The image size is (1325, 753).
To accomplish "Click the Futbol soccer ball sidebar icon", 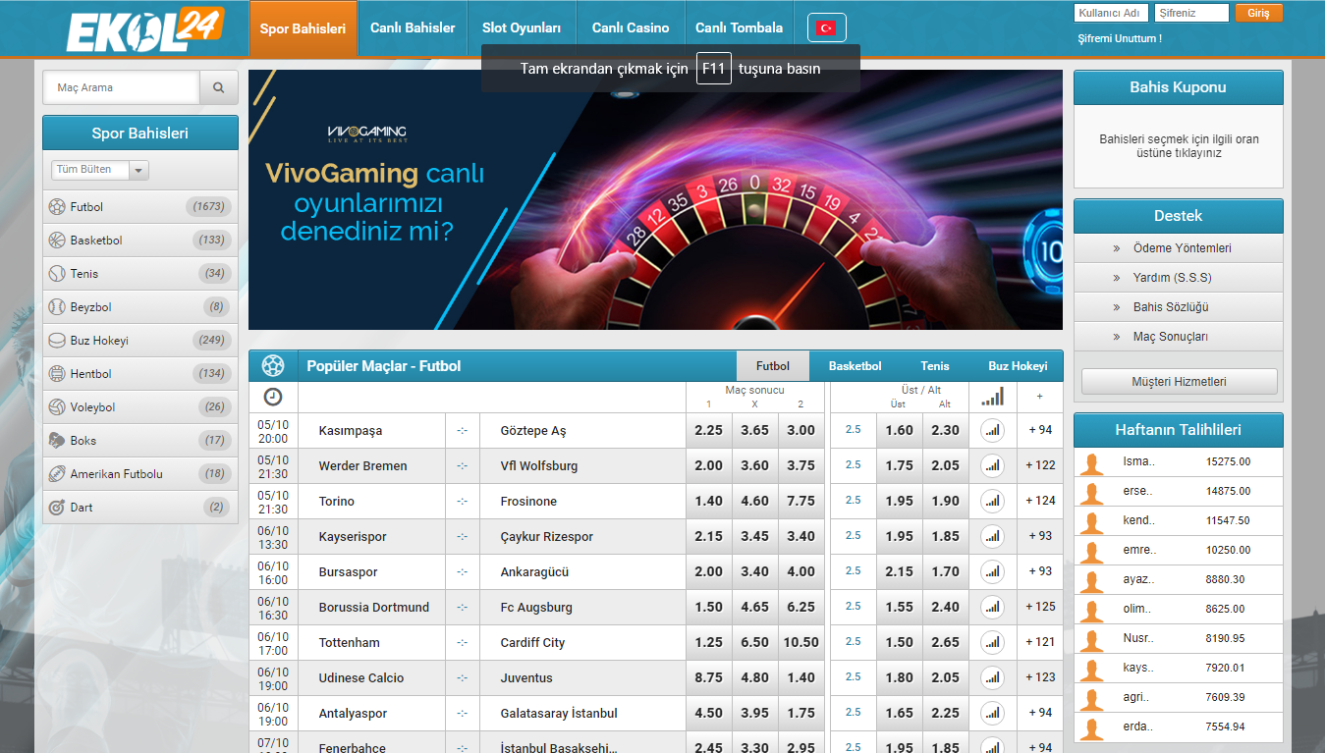I will (56, 207).
